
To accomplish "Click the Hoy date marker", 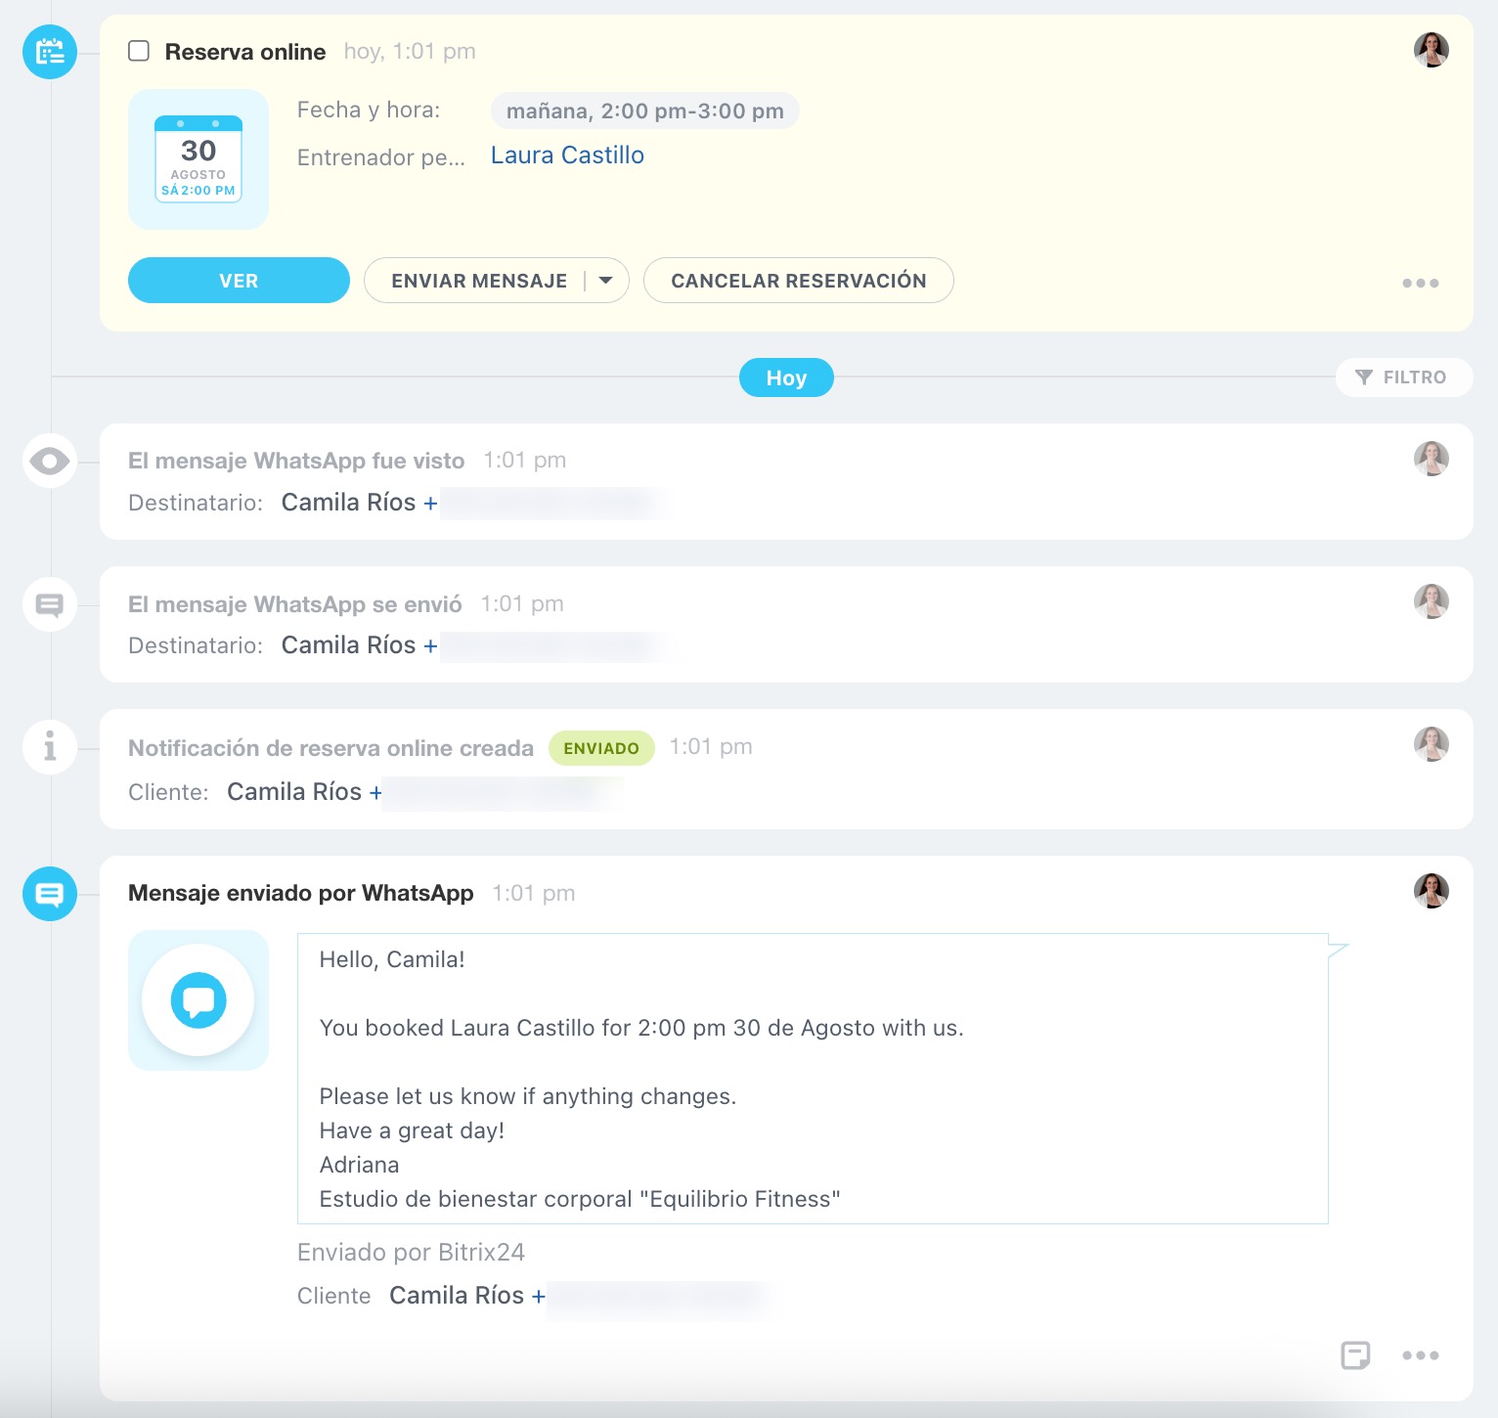I will pyautogui.click(x=786, y=377).
